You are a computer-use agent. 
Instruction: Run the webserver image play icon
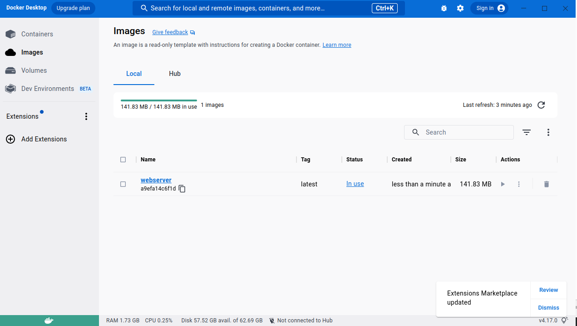click(503, 184)
